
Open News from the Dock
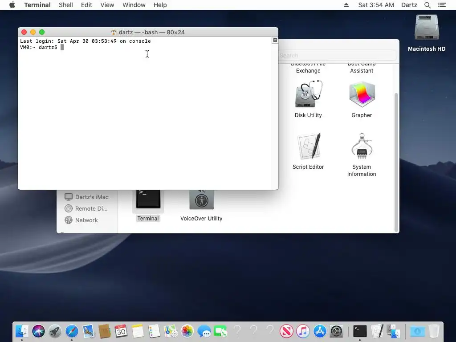point(286,331)
